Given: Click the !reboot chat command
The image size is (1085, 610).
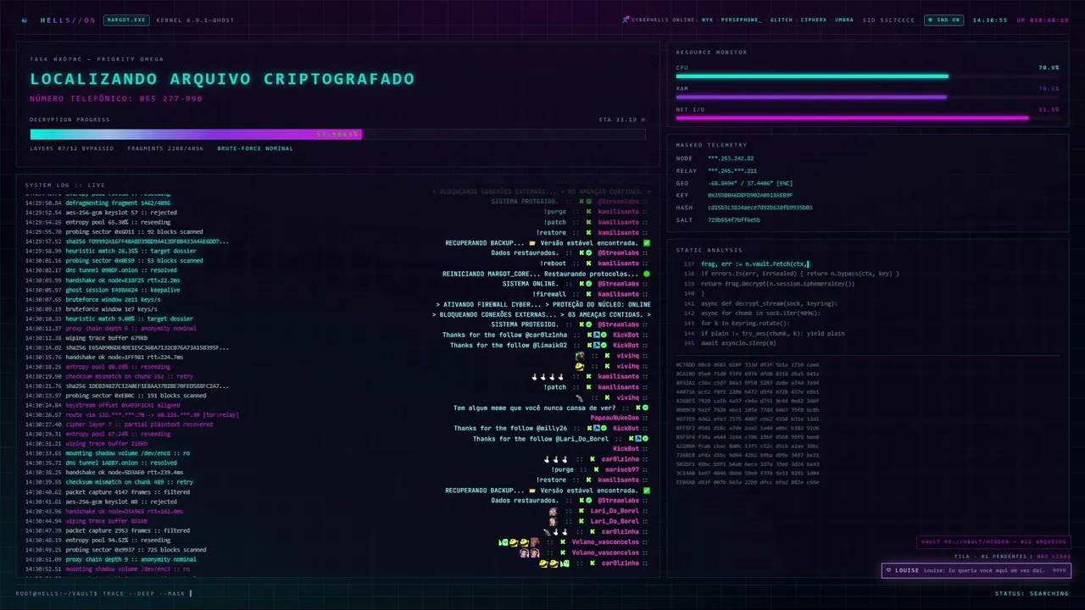Looking at the screenshot, I should [x=553, y=263].
